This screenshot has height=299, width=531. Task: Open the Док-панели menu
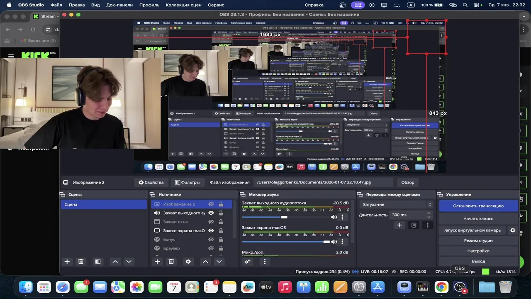point(119,5)
